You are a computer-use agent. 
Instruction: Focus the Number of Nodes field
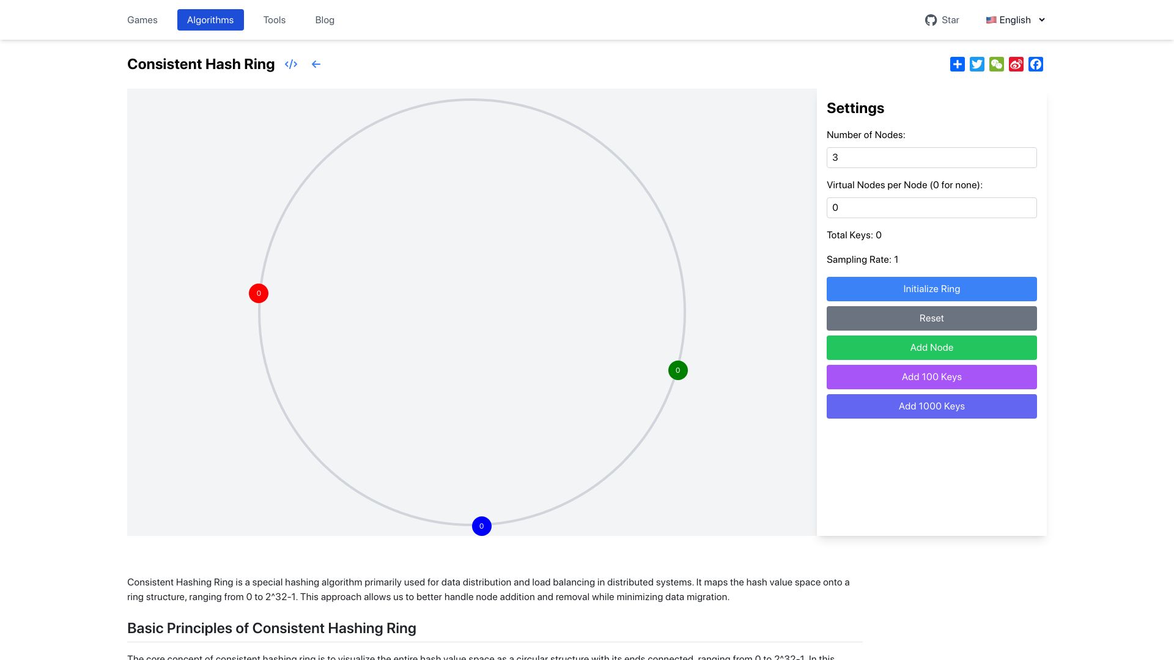(x=932, y=158)
